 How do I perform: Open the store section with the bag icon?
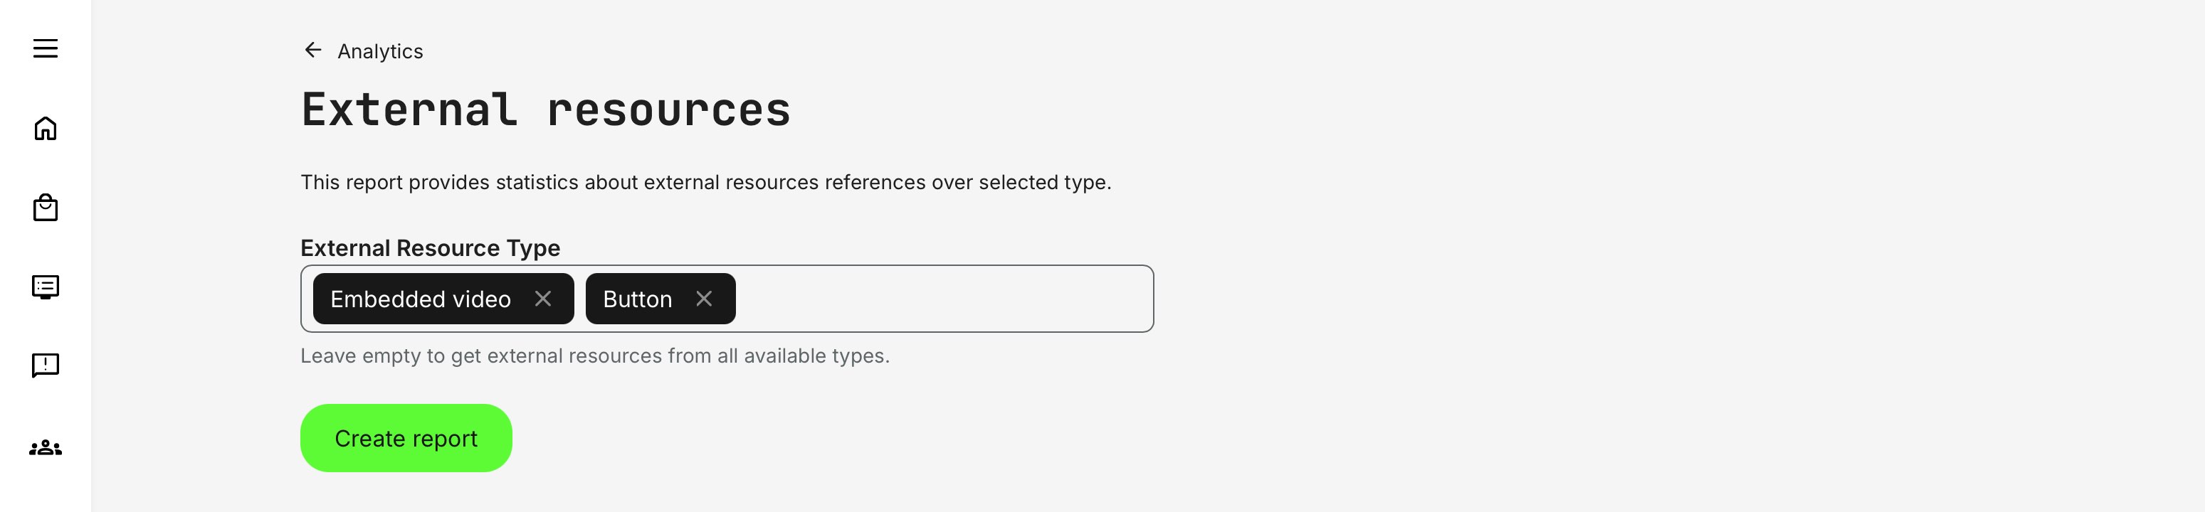click(x=46, y=207)
